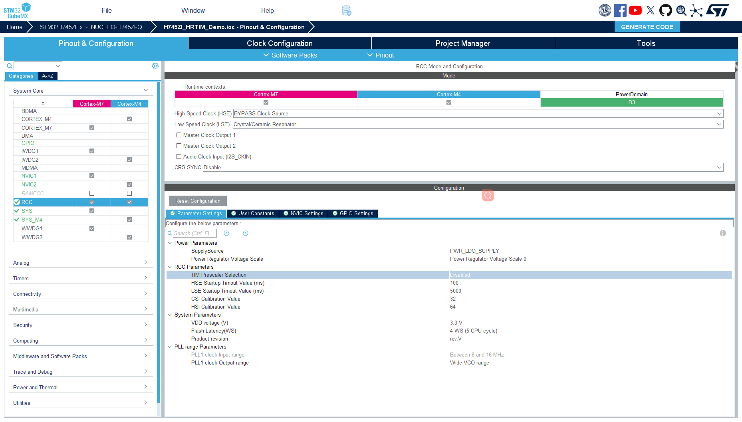Click the parameter Search (Ctrl+F) field

[195, 233]
